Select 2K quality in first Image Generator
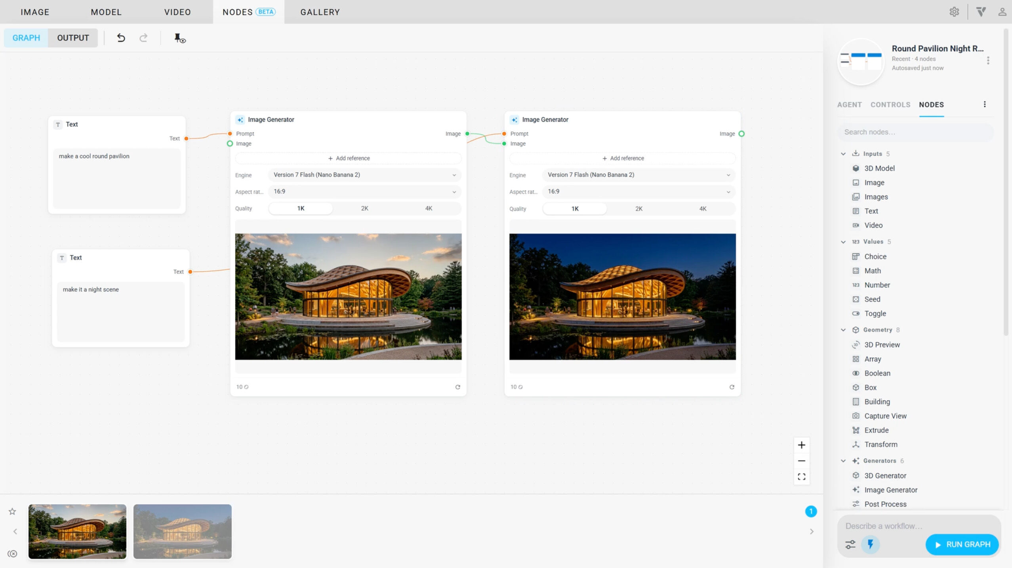Viewport: 1012px width, 568px height. (x=364, y=208)
